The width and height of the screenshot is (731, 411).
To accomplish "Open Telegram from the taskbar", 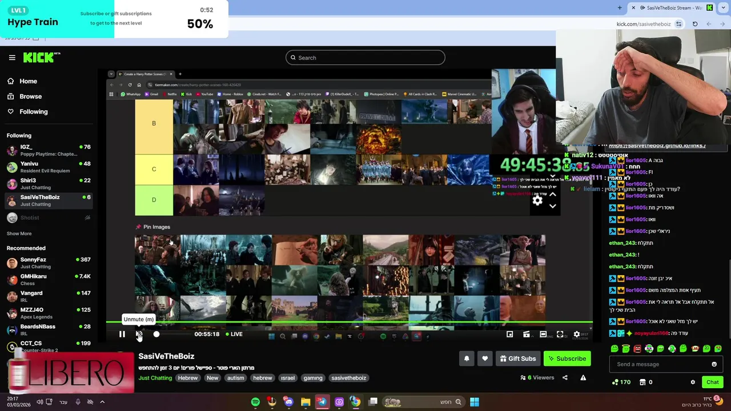I will pyautogui.click(x=322, y=402).
